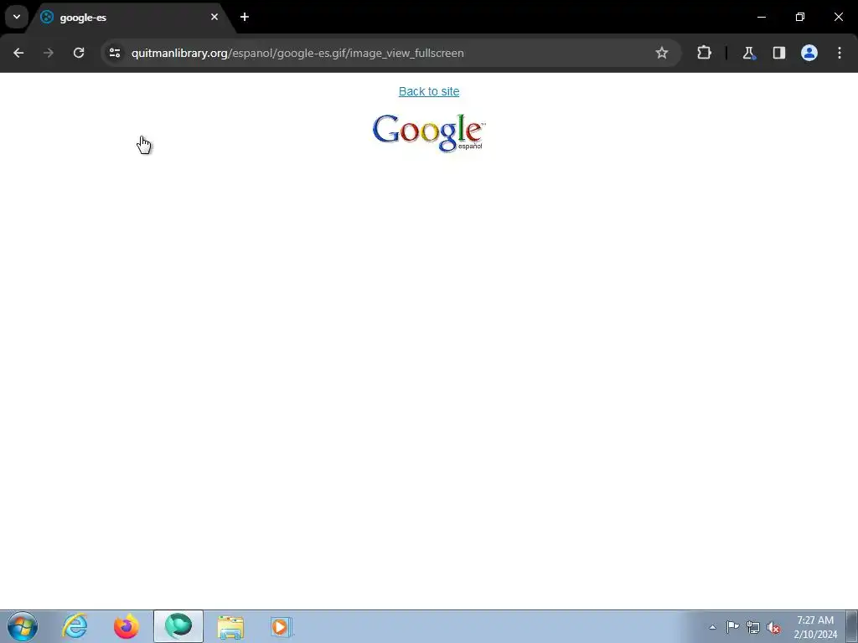This screenshot has width=858, height=643.
Task: Launch Internet Explorer from taskbar
Action: 75,626
